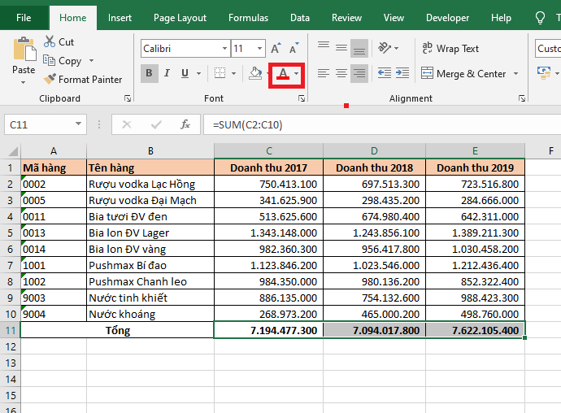Screen dimensions: 561x413
Task: Select the Format Painter brush
Action: [50, 80]
